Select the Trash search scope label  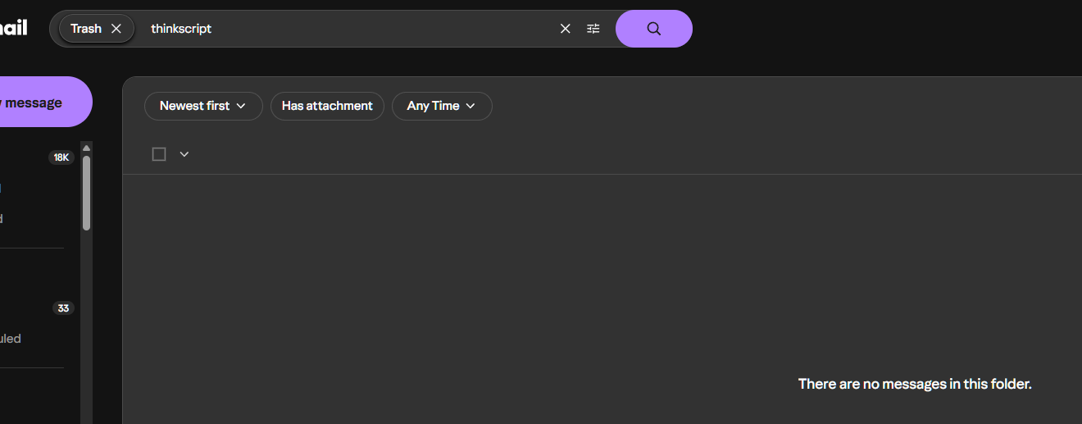[85, 29]
